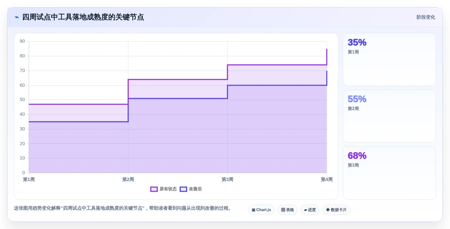
Task: Click the progress icon in the 进度 tag
Action: 305,210
